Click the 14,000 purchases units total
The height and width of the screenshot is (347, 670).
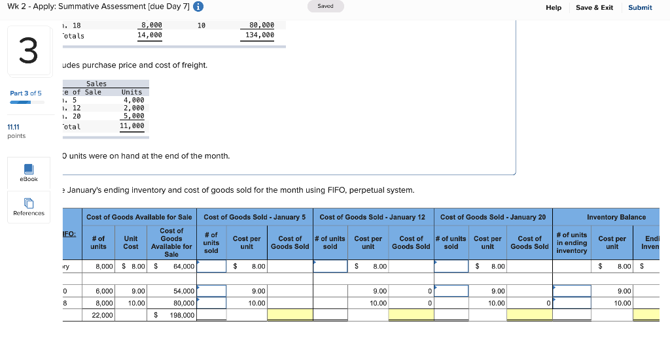coord(150,35)
